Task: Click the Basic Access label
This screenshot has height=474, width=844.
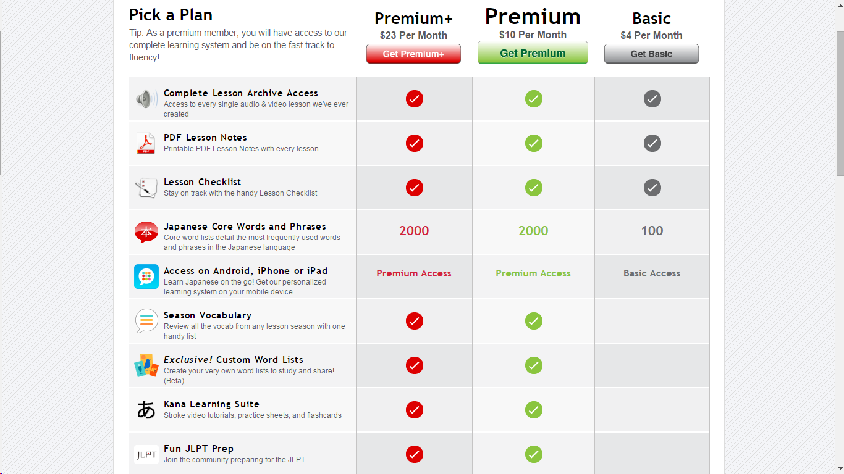Action: point(652,273)
